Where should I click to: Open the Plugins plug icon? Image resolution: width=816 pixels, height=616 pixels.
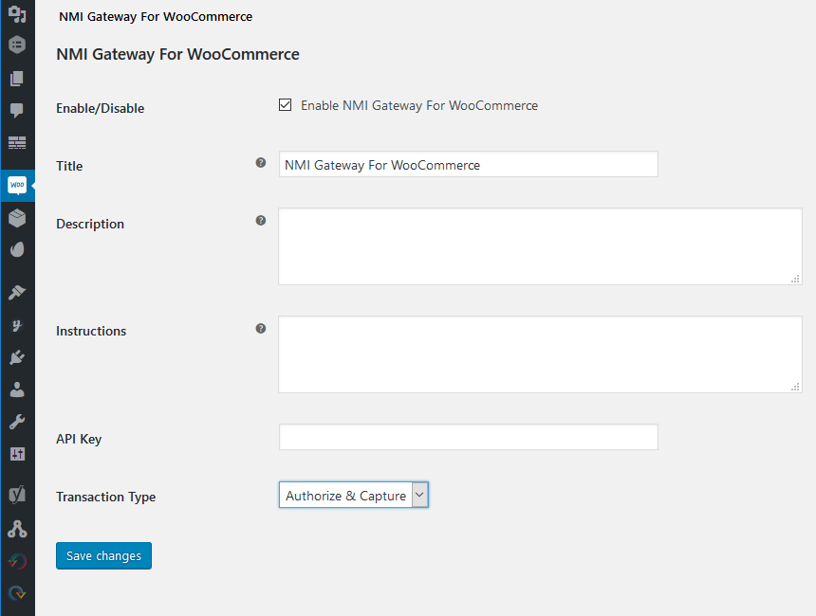coord(17,357)
